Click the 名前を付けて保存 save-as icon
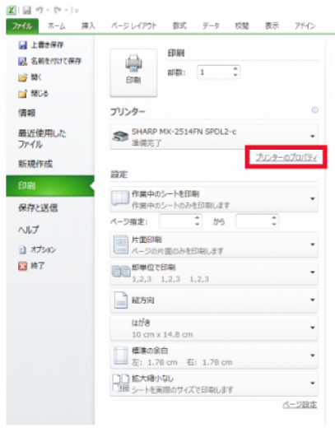The height and width of the screenshot is (428, 335). (x=22, y=61)
